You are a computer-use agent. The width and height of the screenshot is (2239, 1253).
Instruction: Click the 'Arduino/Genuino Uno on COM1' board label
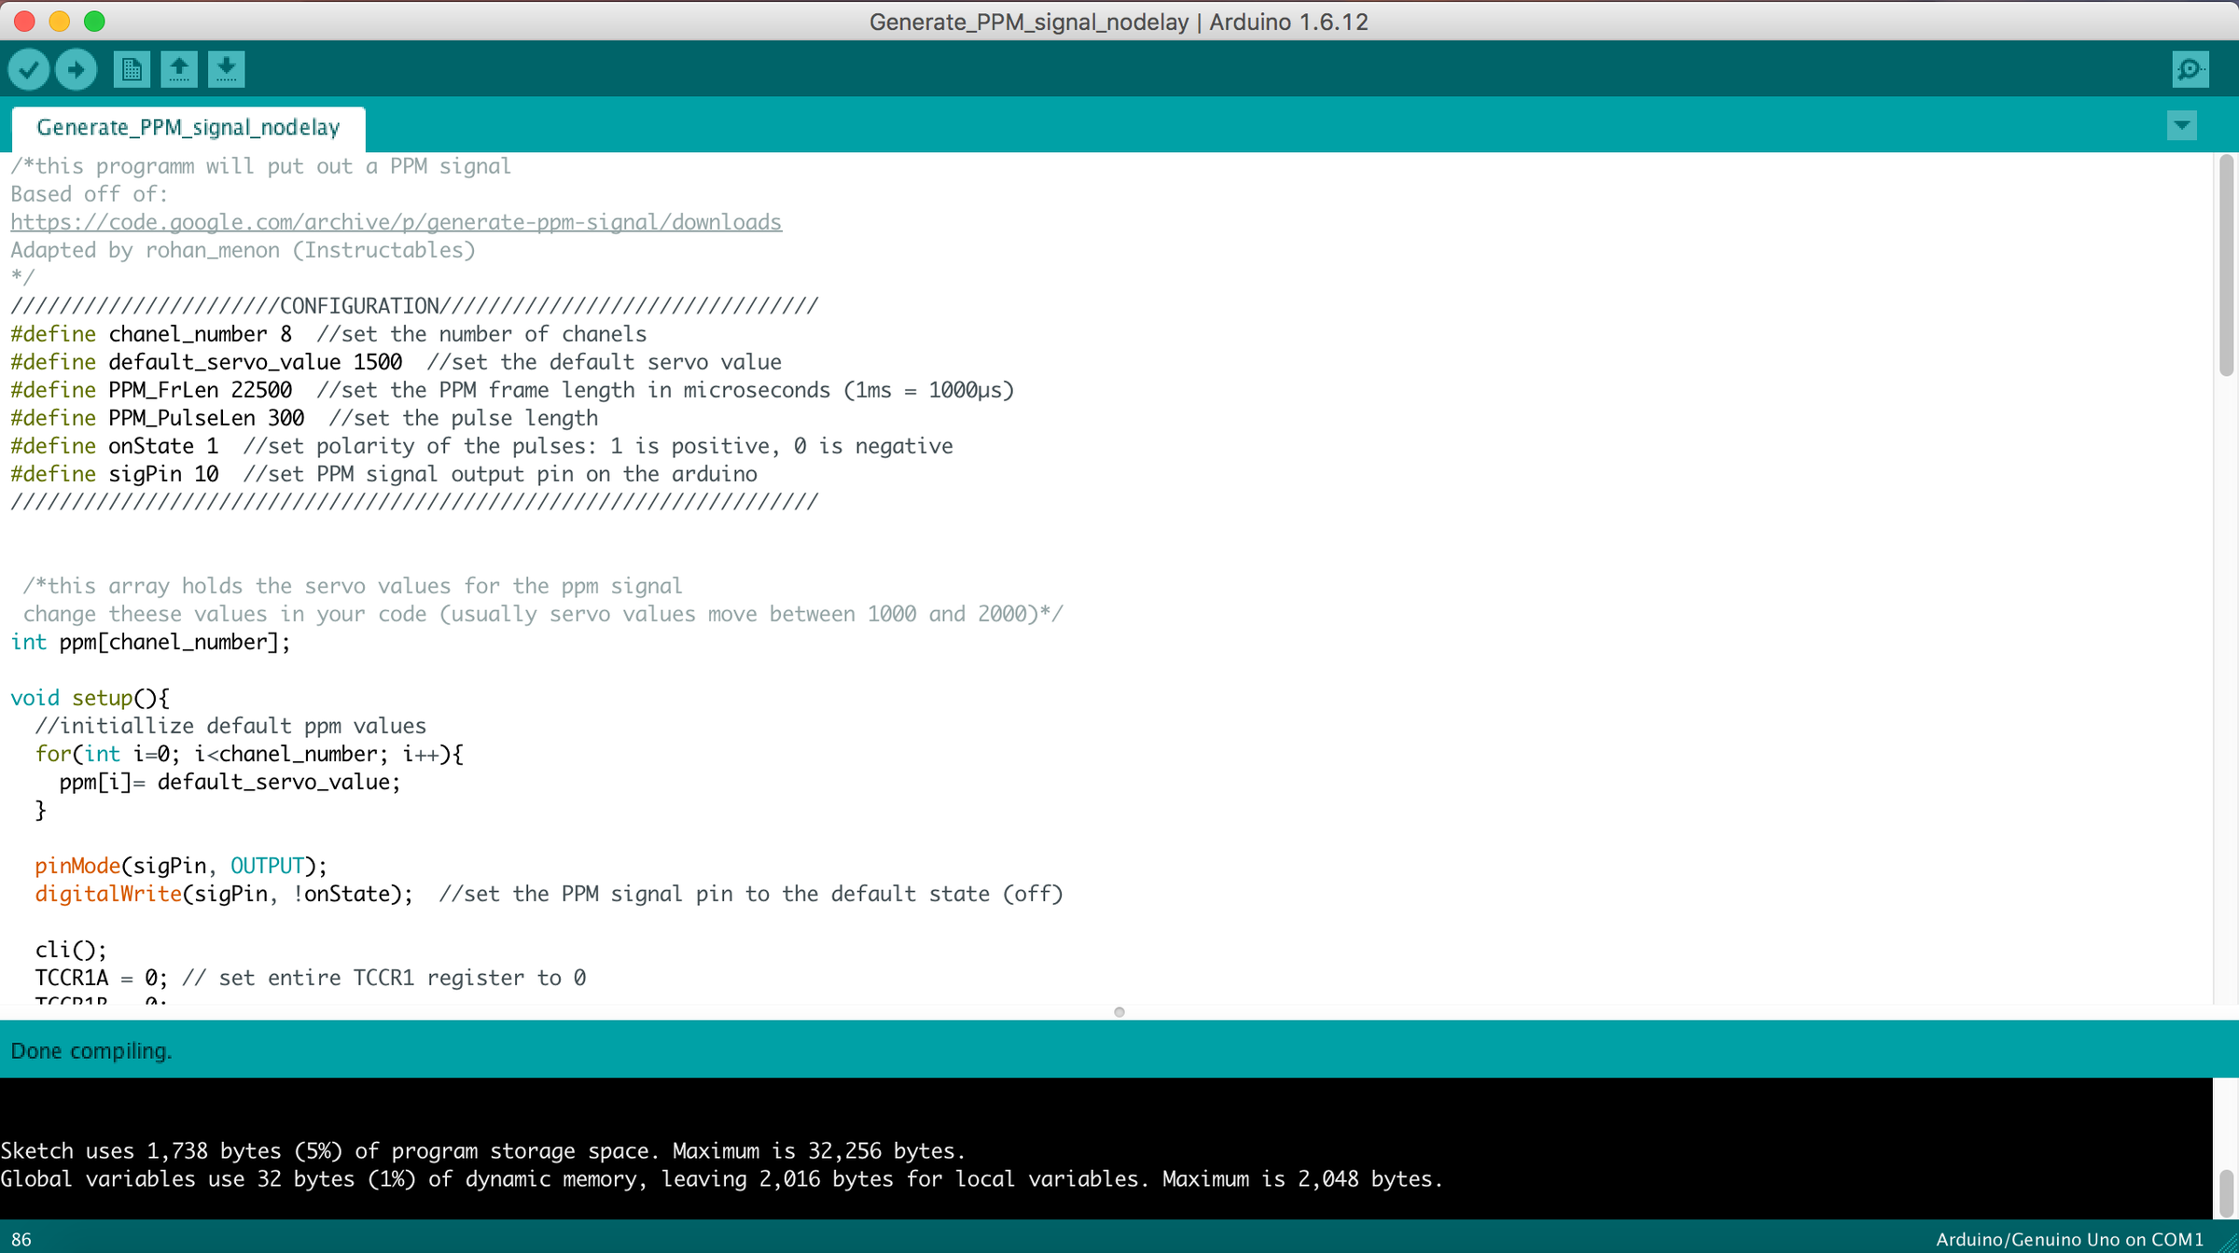coord(2068,1239)
